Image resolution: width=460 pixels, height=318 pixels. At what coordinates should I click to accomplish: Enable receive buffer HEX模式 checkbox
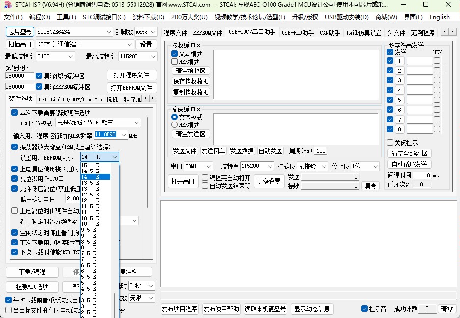pyautogui.click(x=175, y=61)
